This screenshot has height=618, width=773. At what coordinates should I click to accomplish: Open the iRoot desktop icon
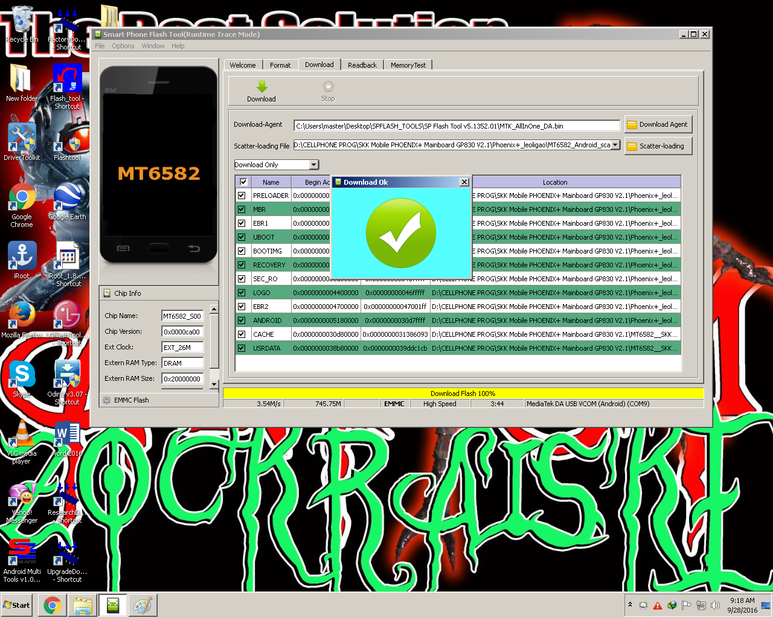click(22, 256)
